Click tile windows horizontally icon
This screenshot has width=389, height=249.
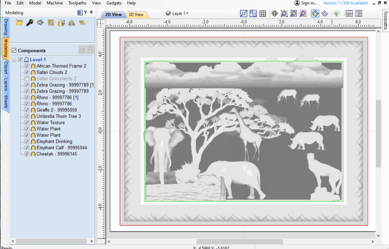tap(349, 13)
